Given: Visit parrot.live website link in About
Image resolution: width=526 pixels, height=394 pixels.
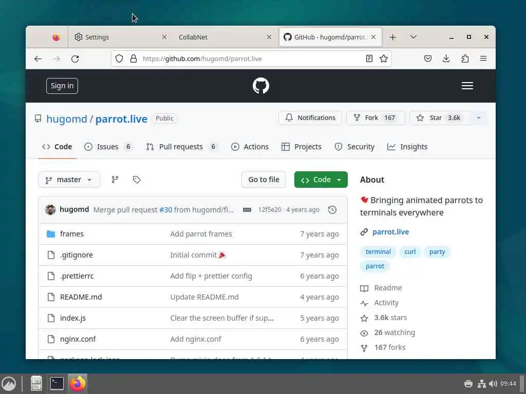Looking at the screenshot, I should (390, 232).
